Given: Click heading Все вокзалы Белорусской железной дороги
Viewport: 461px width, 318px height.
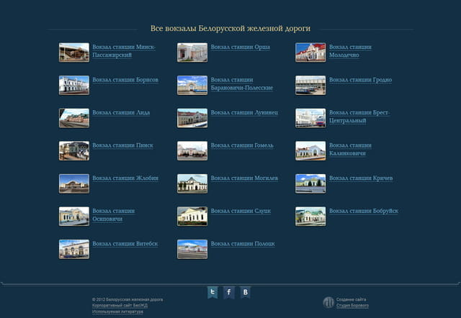Looking at the screenshot, I should [230, 29].
